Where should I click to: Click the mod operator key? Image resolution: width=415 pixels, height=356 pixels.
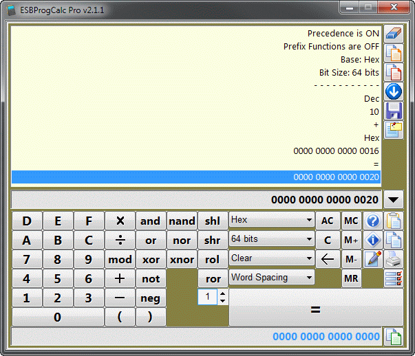pyautogui.click(x=120, y=259)
